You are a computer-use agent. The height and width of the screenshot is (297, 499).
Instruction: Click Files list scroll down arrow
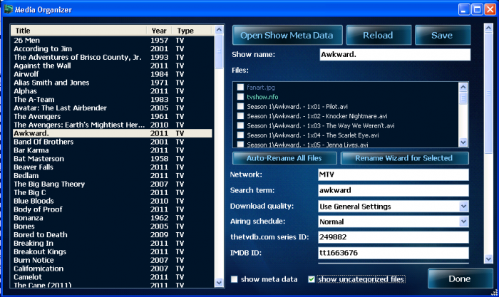coord(463,142)
